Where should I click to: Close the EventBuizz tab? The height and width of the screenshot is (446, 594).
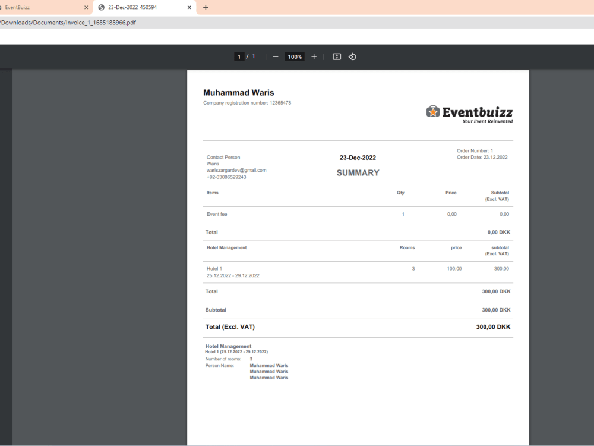pyautogui.click(x=86, y=7)
